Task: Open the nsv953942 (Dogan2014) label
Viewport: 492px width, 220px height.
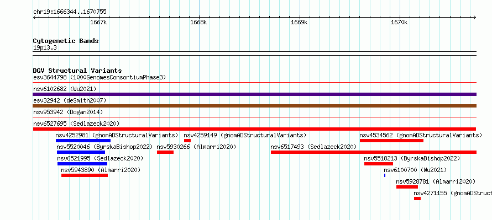Action: 68,112
